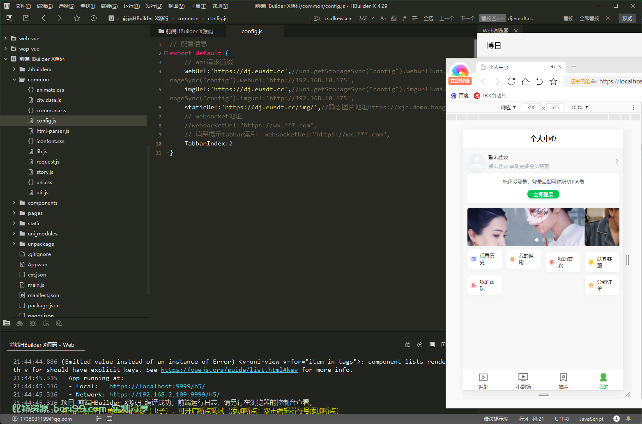The image size is (642, 424).
Task: Click the 语法提示库 status bar entry
Action: 496,419
